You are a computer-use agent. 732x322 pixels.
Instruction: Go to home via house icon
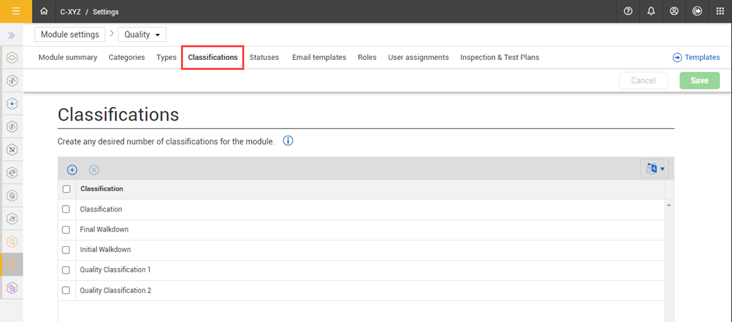tap(44, 11)
